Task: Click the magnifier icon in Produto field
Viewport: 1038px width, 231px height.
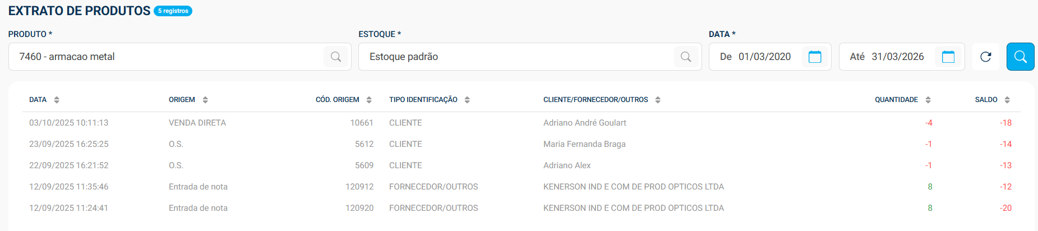Action: point(336,57)
